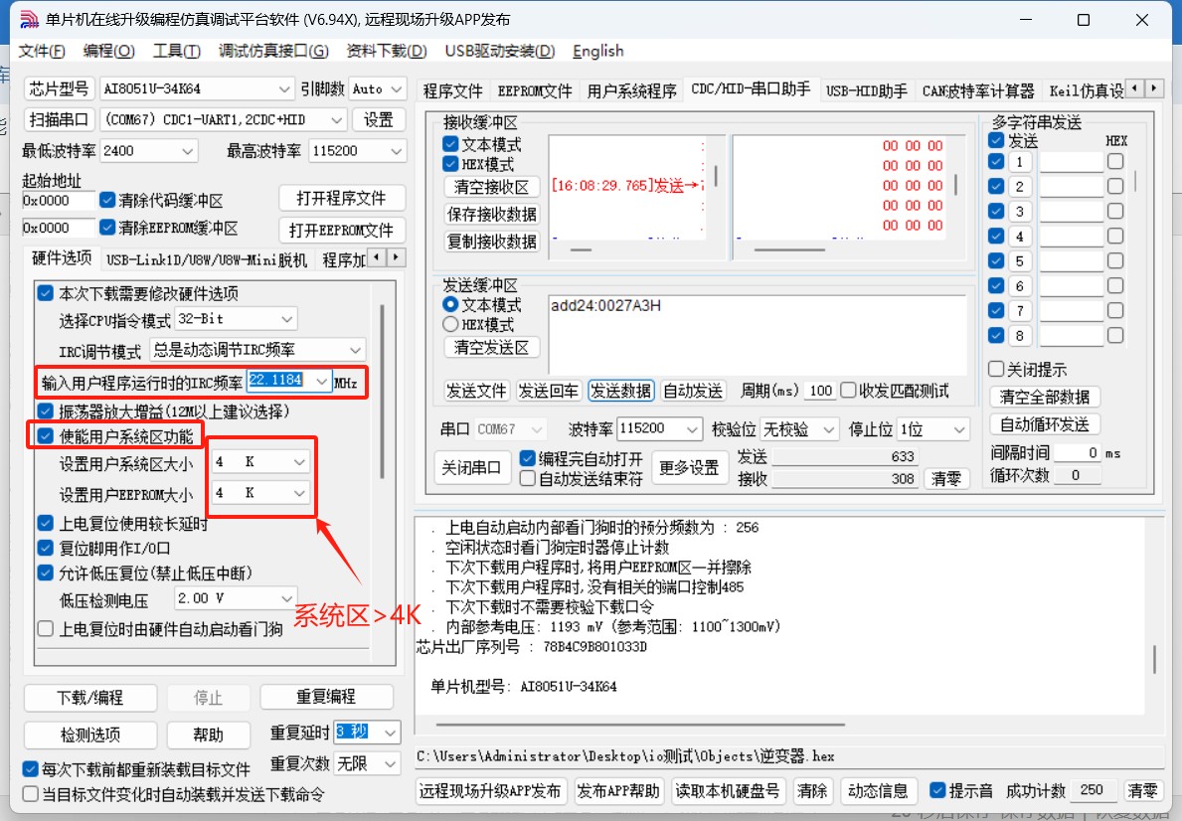Switch to the EEPROM文件 tab
Viewport: 1182px width, 821px height.
pos(535,91)
